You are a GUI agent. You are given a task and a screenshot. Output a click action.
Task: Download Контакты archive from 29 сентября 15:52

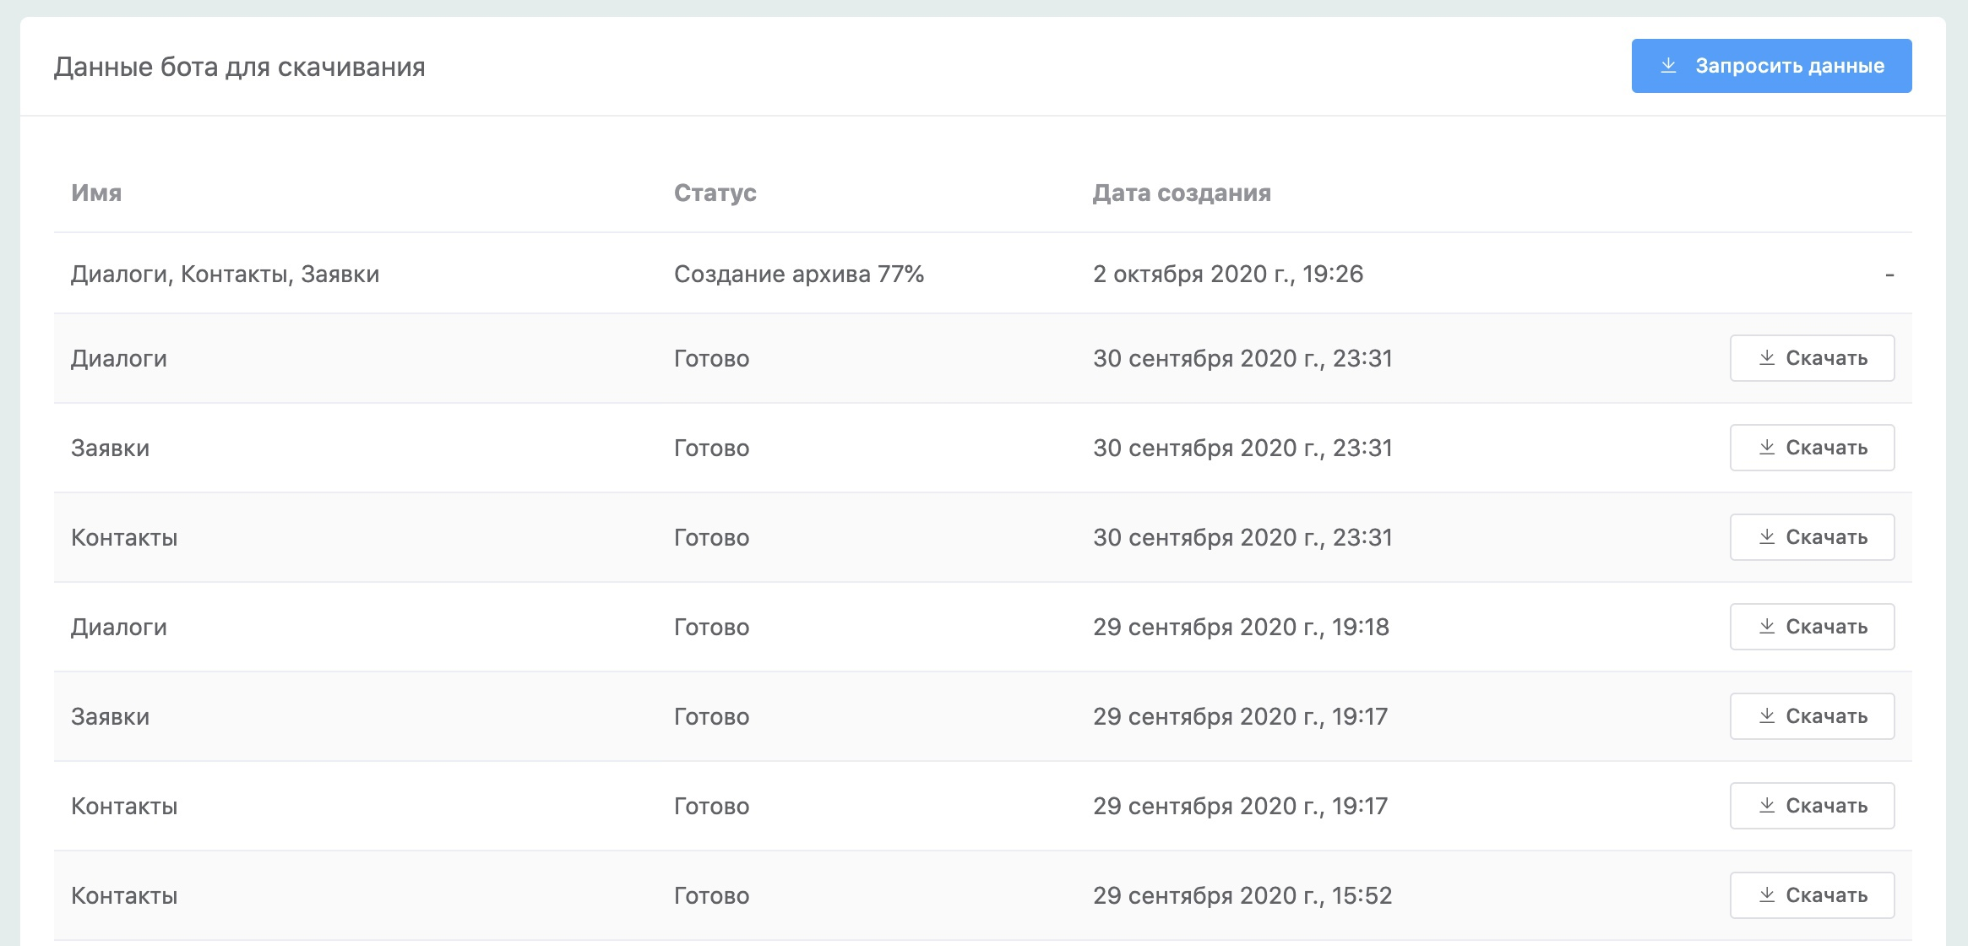[x=1812, y=895]
